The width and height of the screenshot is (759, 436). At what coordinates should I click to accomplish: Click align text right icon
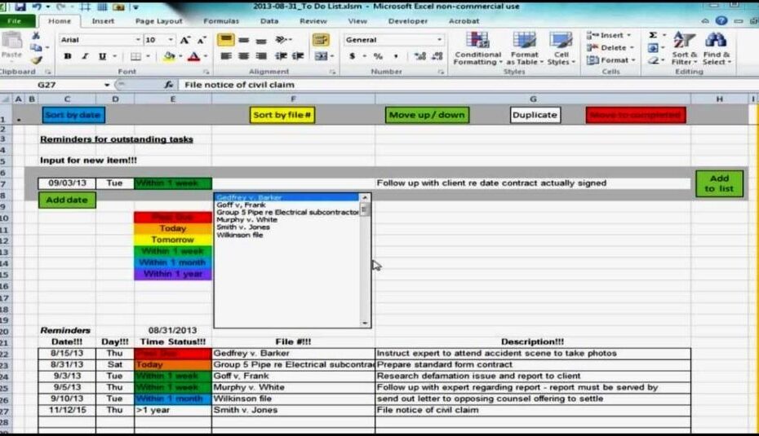coord(261,56)
